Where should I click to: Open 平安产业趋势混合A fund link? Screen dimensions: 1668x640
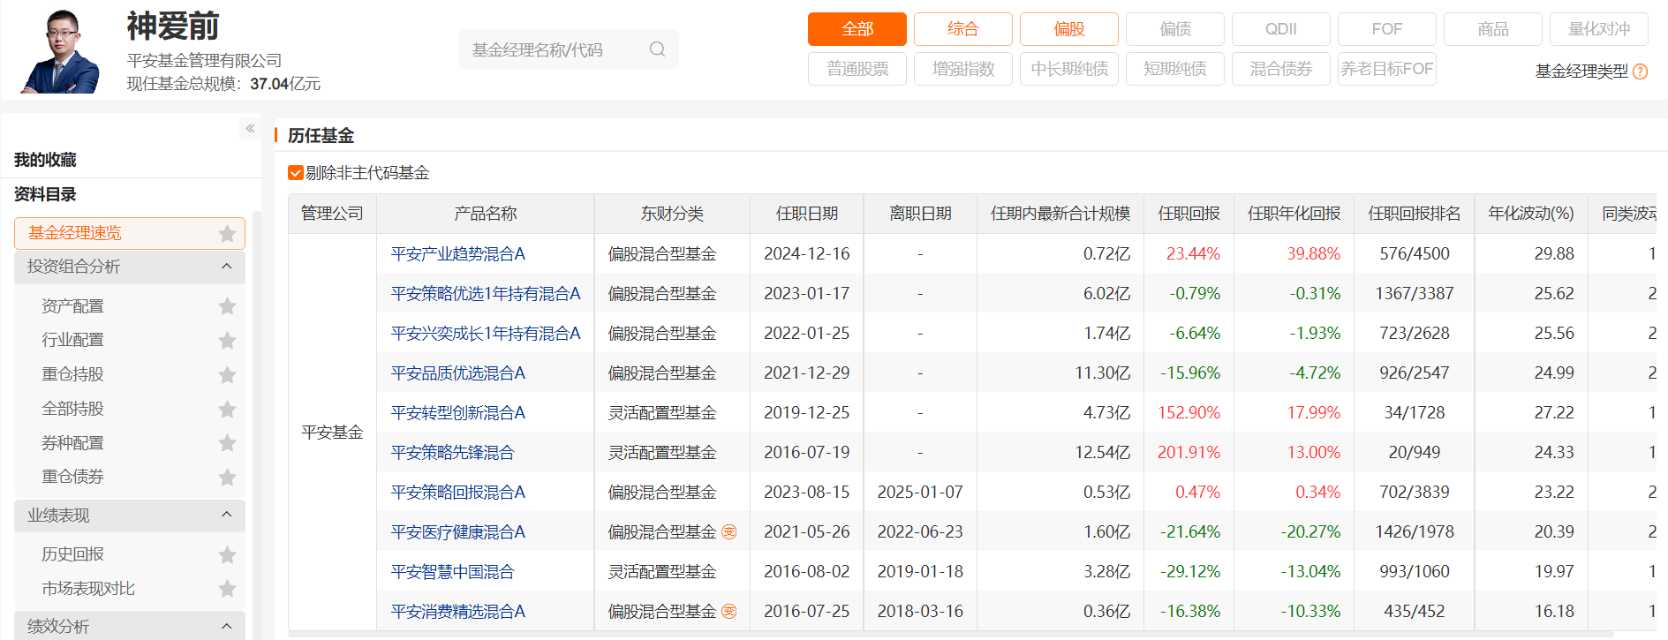click(x=457, y=253)
